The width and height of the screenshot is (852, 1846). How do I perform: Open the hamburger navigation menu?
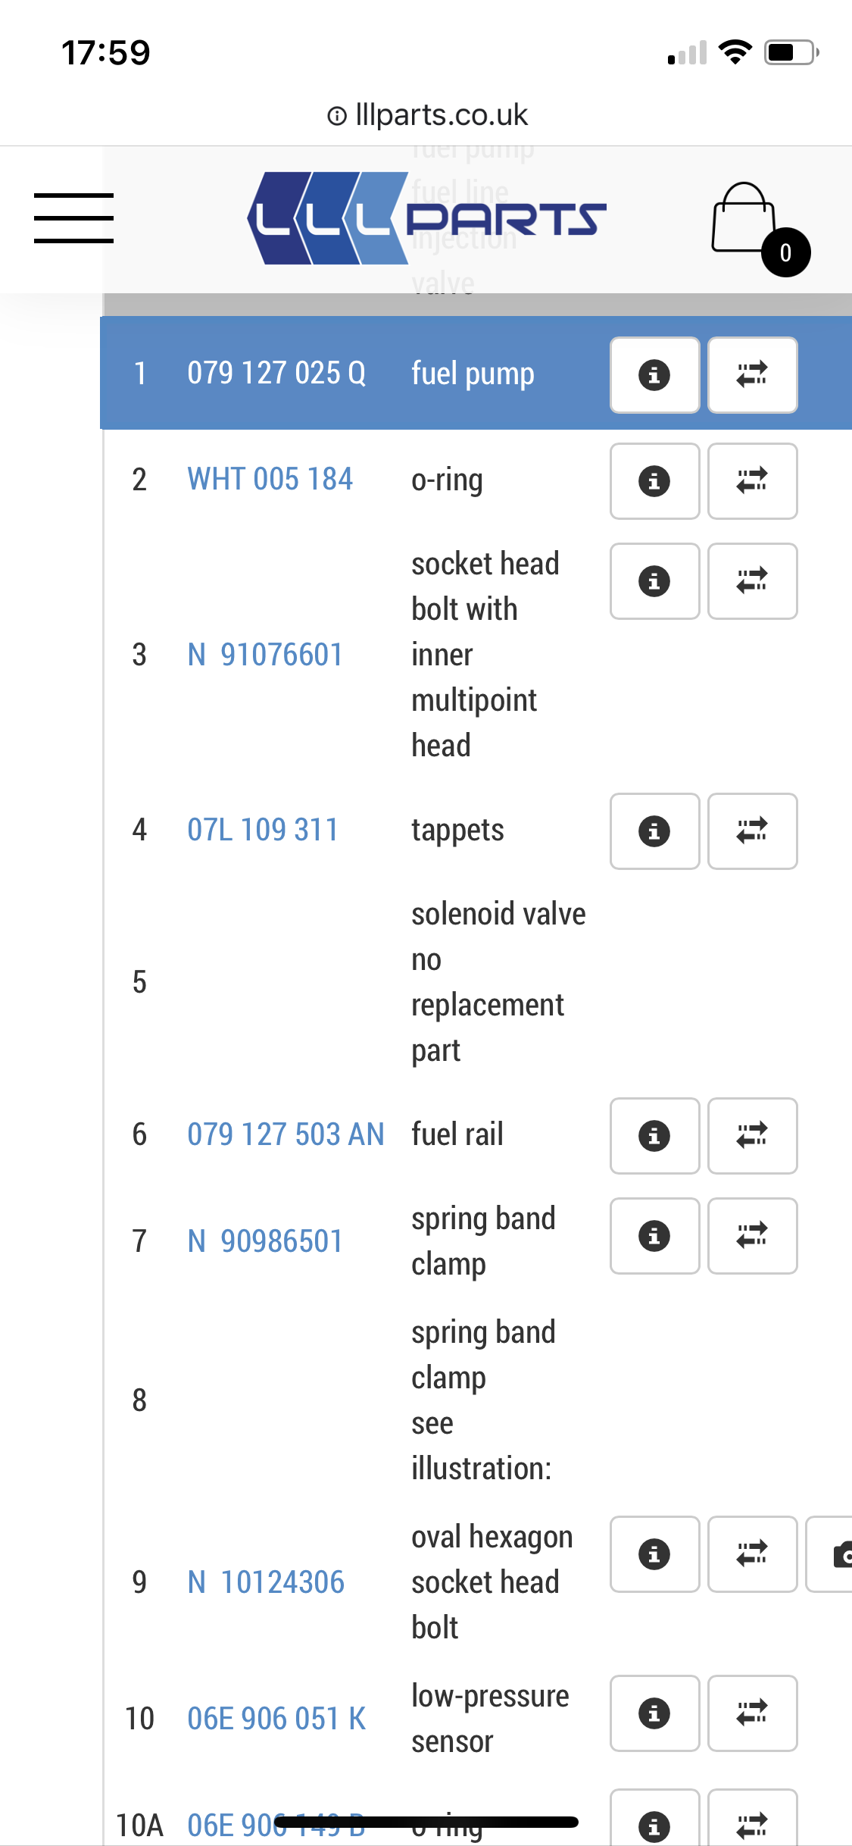(73, 218)
